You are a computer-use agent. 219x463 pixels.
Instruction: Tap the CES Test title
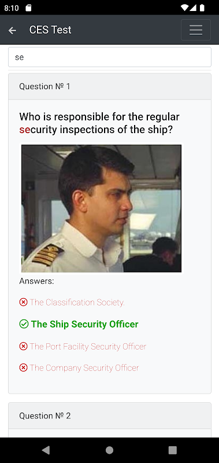click(50, 30)
